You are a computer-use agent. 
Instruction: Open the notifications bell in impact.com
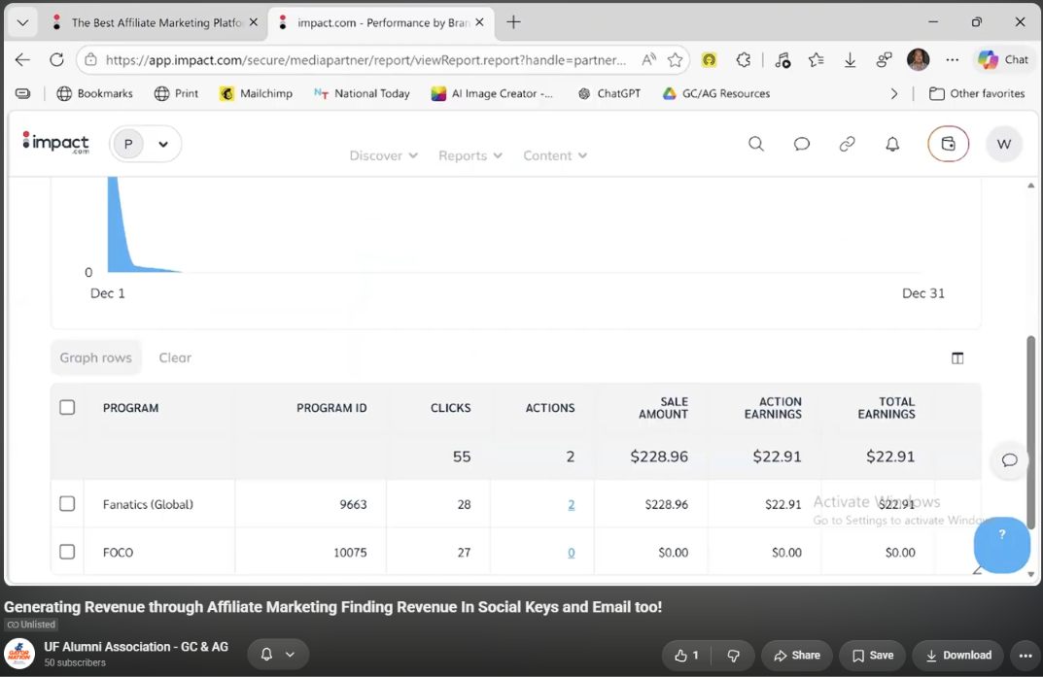pyautogui.click(x=892, y=144)
